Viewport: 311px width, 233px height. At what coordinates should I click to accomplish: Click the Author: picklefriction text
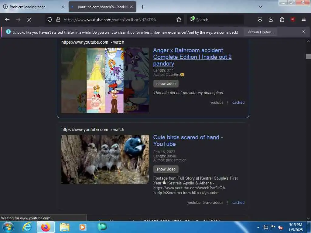coord(169,160)
